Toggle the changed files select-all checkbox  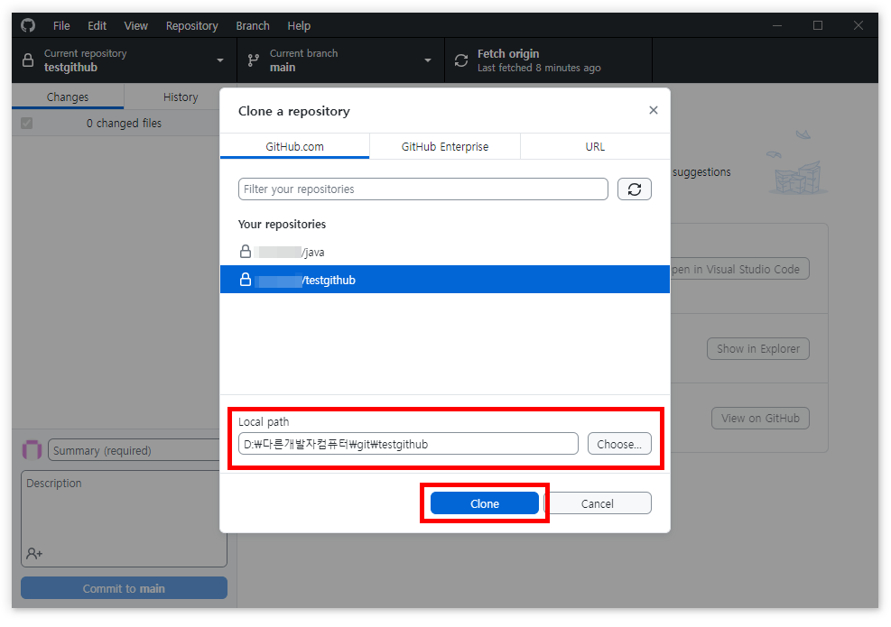click(27, 124)
